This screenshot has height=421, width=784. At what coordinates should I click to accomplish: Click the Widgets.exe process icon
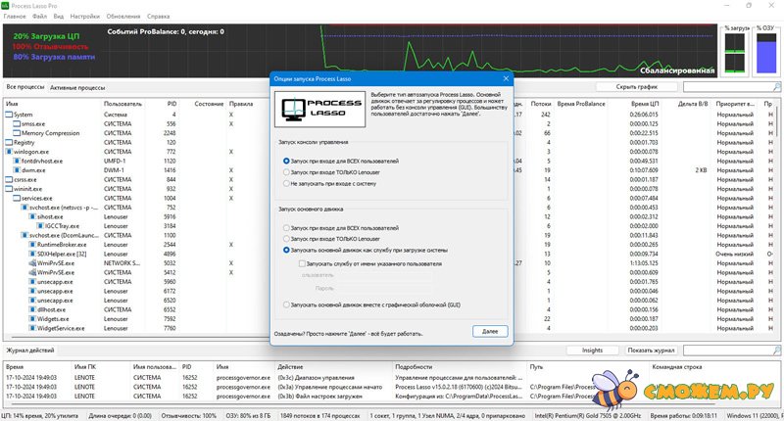pos(35,318)
